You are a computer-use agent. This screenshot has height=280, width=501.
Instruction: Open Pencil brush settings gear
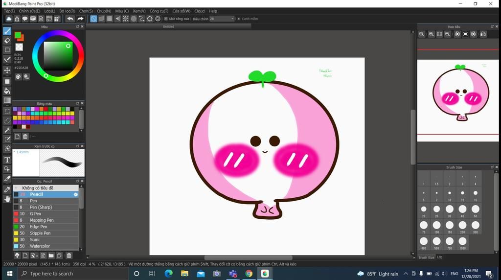click(x=76, y=194)
